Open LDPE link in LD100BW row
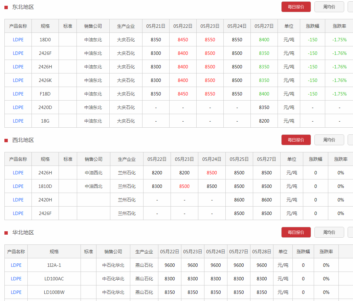This screenshot has width=353, height=301. click(16, 292)
